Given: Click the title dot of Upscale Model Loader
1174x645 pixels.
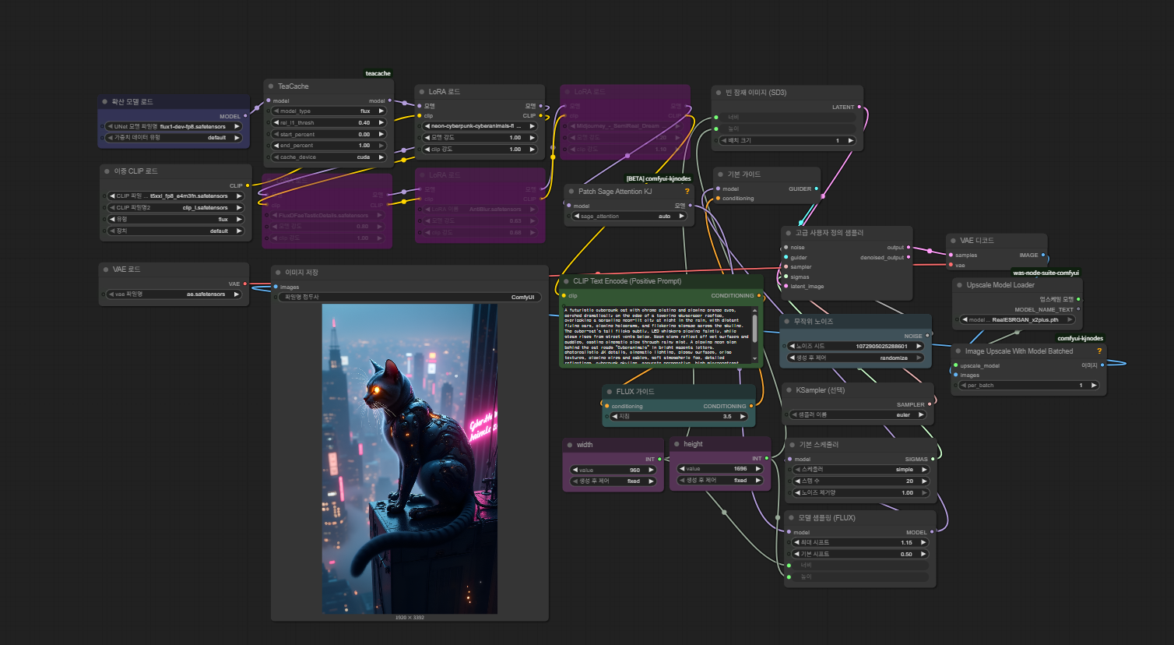Looking at the screenshot, I should [959, 284].
